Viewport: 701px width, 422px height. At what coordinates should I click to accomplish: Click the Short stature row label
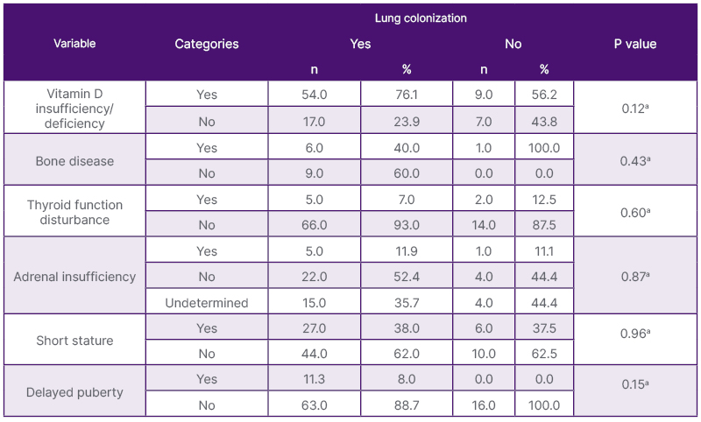point(74,341)
